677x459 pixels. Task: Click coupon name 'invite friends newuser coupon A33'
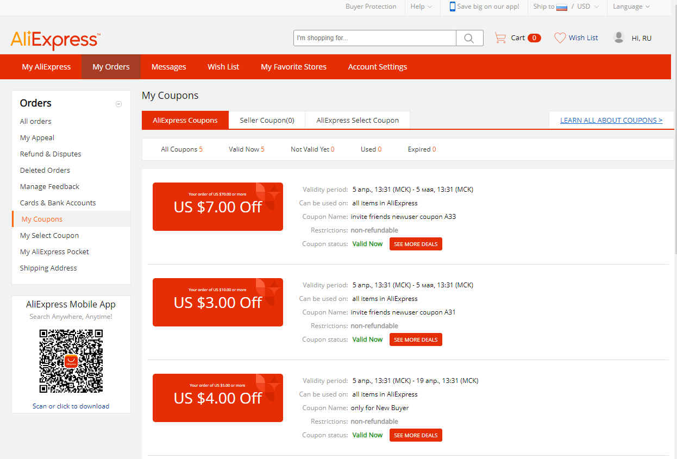coord(403,217)
